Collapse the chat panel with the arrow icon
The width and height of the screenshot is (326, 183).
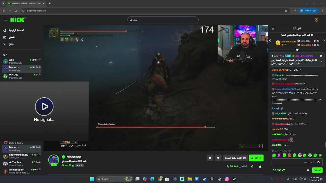pos(273,28)
